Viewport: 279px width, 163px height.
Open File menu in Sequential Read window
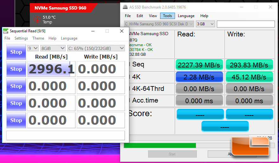(x=7, y=38)
